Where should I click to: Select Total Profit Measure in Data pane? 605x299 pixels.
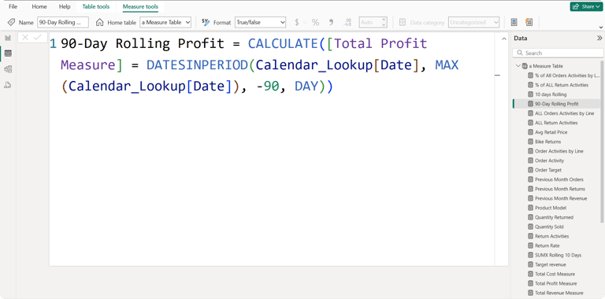555,283
